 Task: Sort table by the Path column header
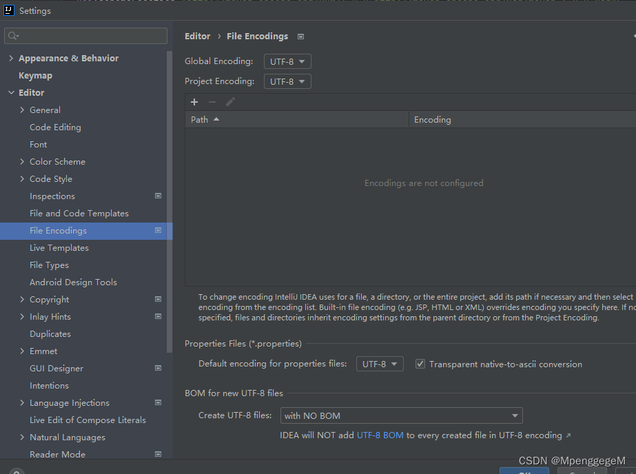point(297,120)
